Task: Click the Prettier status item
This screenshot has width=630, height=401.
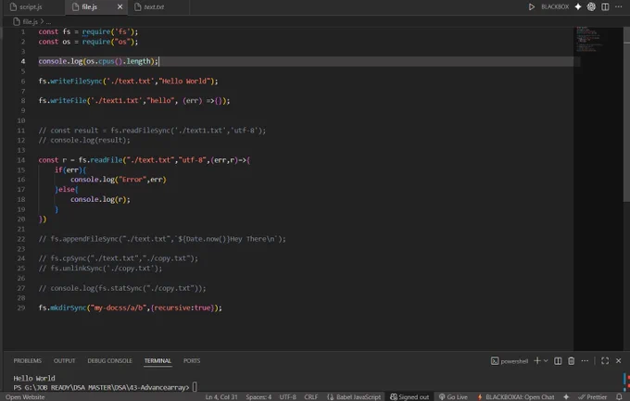Action: click(592, 397)
